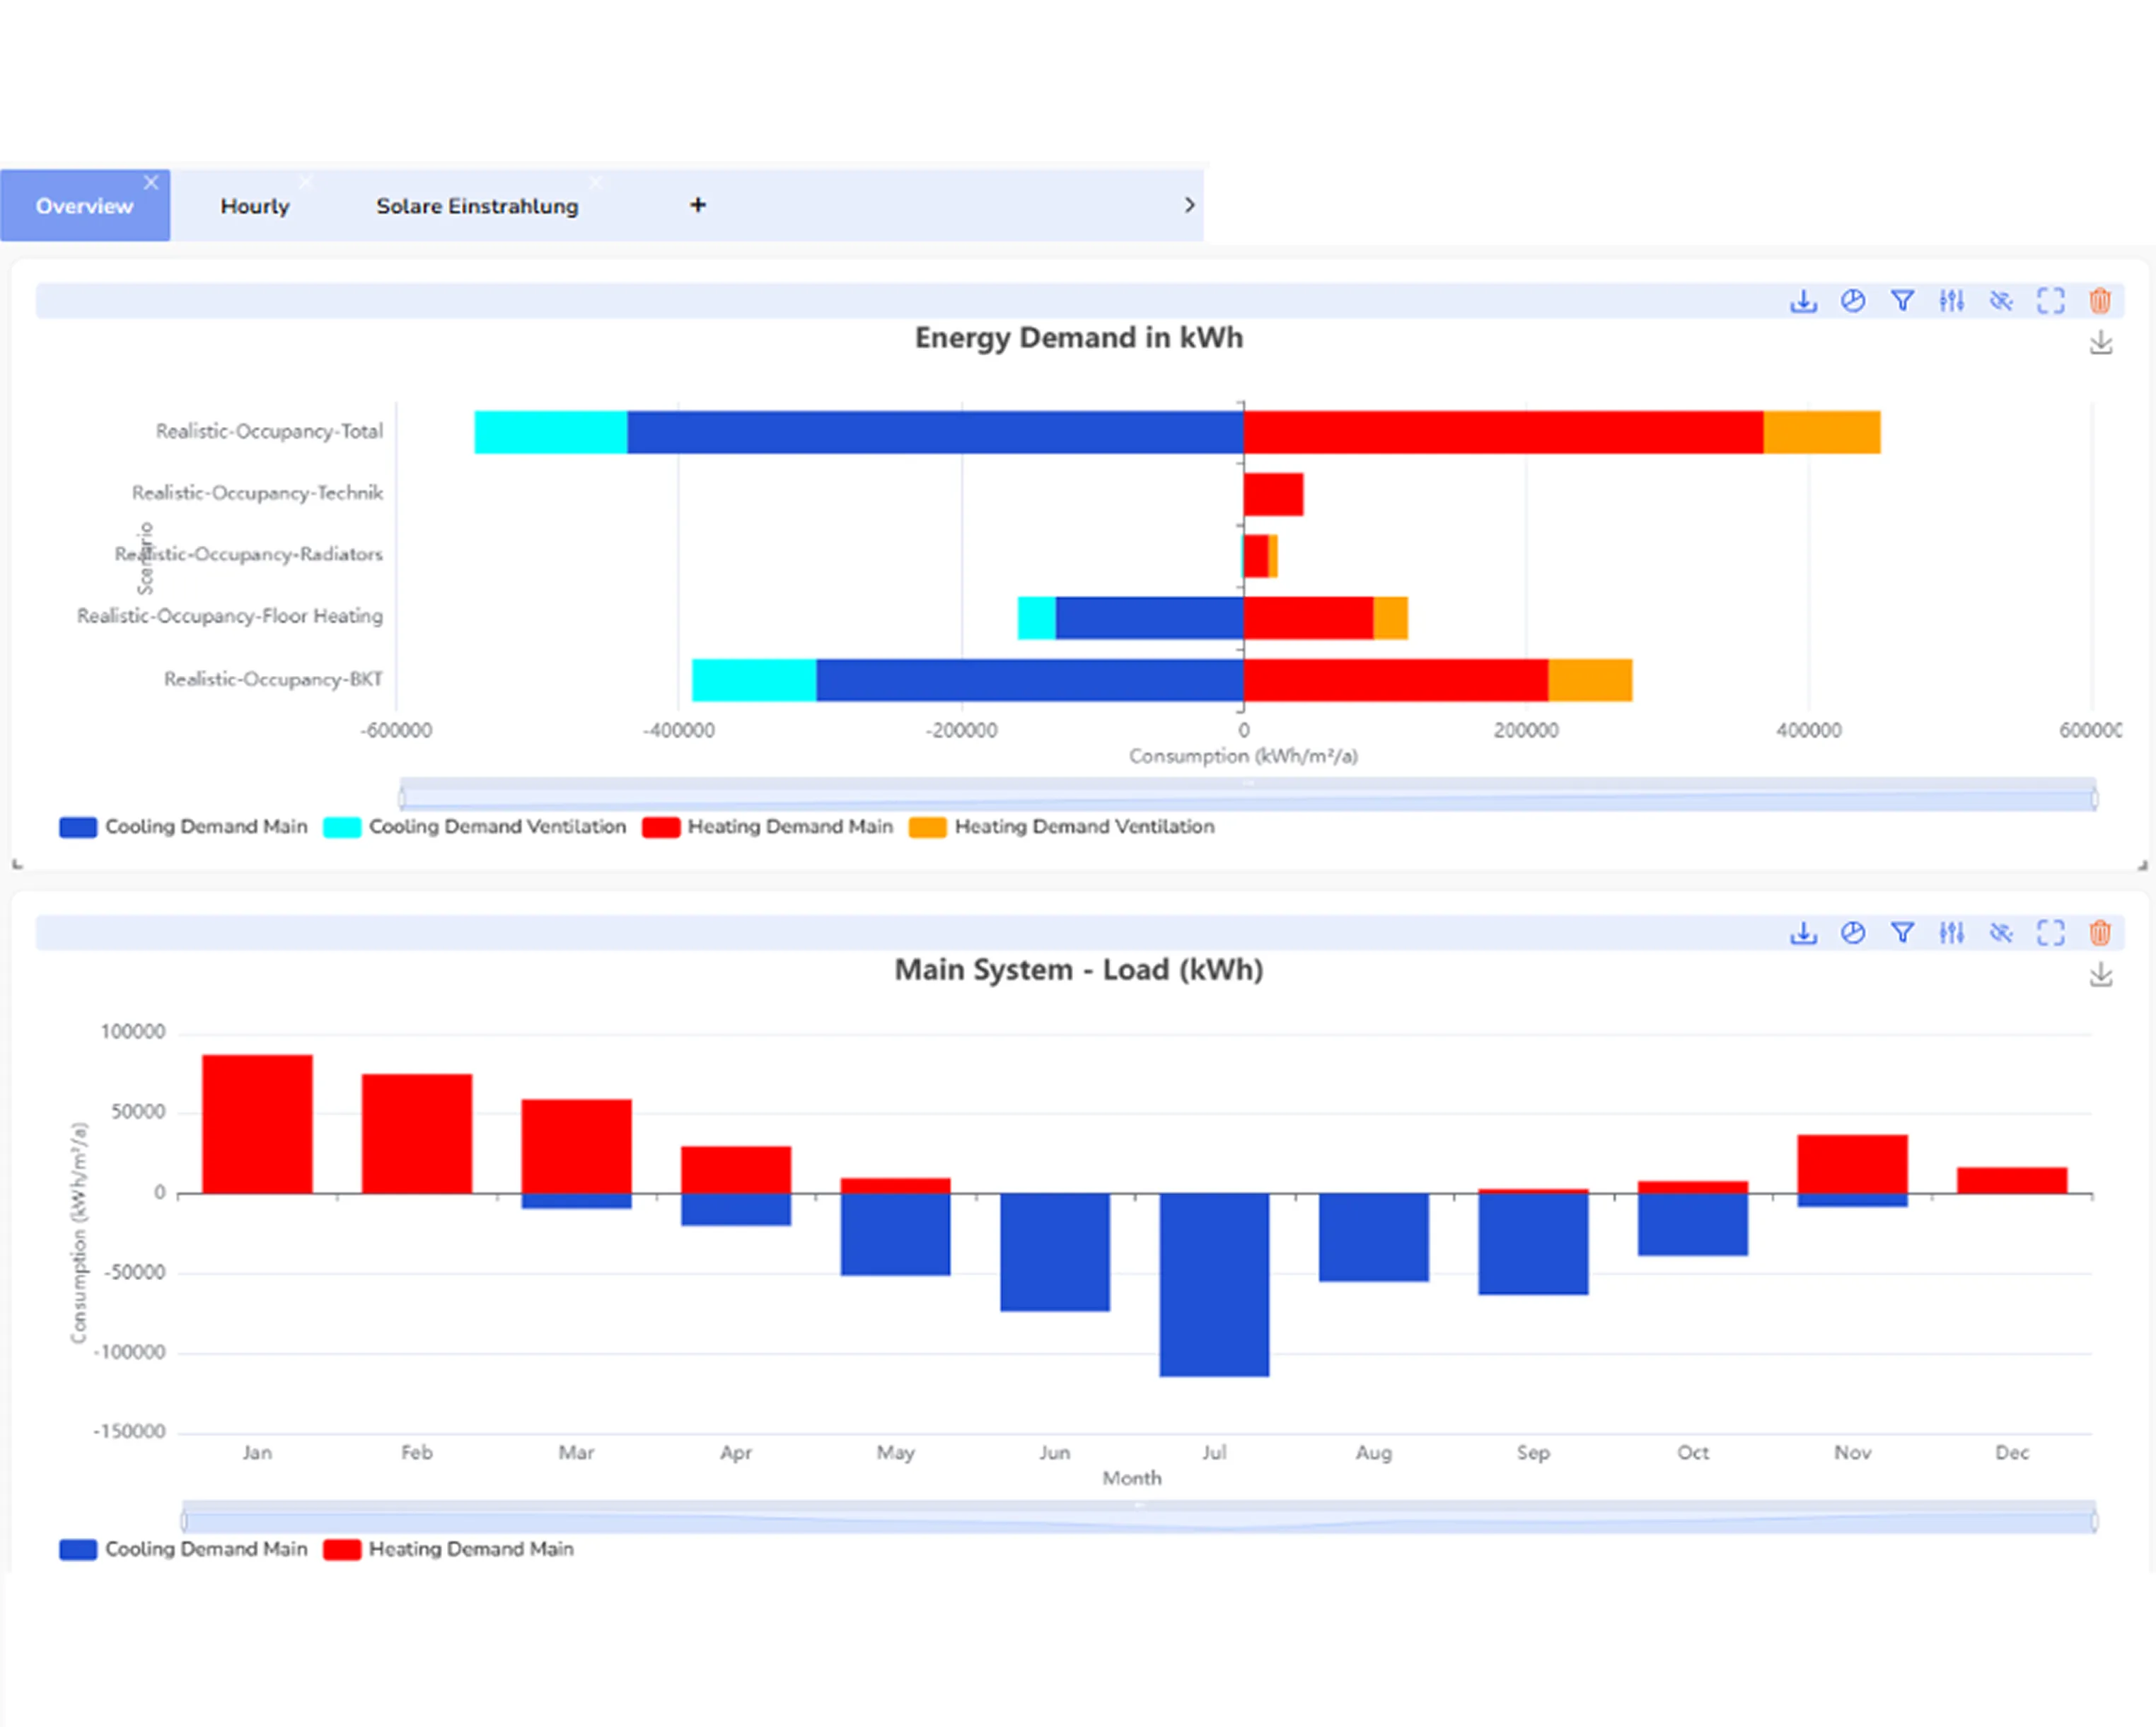Delete the Energy Demand chart panel
This screenshot has height=1727, width=2156.
pyautogui.click(x=2100, y=301)
